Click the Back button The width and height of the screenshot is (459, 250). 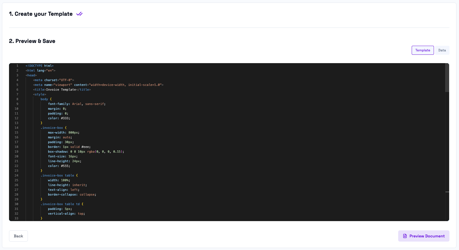tap(18, 236)
